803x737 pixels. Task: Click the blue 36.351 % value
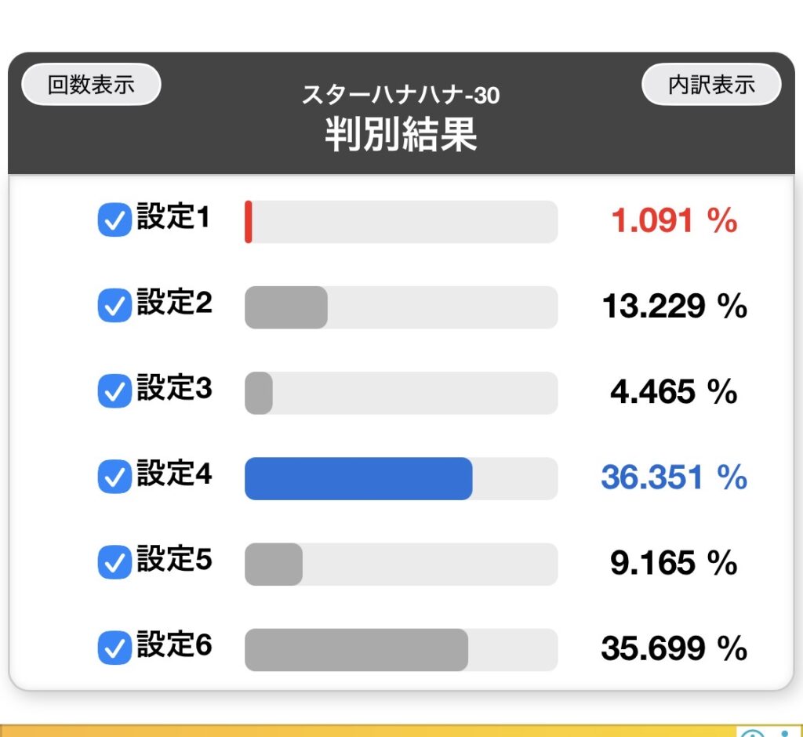tap(674, 477)
